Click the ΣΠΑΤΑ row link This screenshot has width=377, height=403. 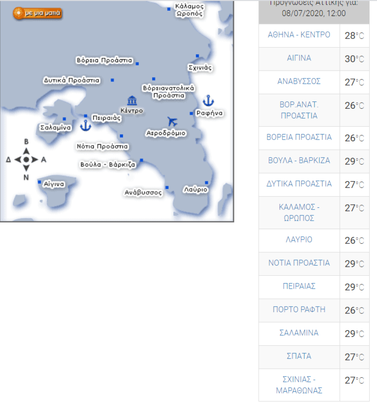299,356
